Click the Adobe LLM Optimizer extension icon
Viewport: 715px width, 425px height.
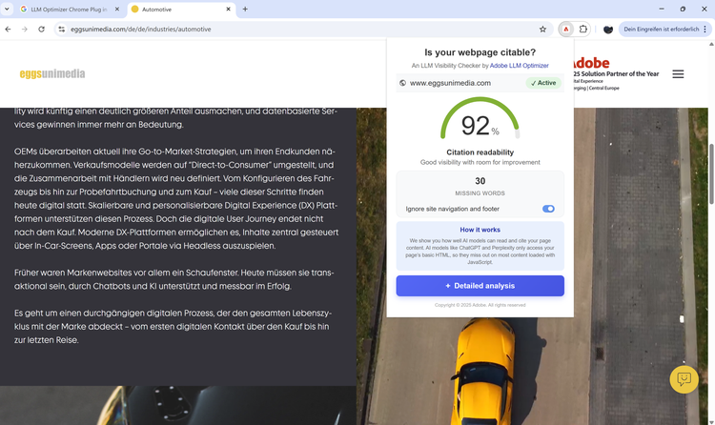tap(566, 30)
